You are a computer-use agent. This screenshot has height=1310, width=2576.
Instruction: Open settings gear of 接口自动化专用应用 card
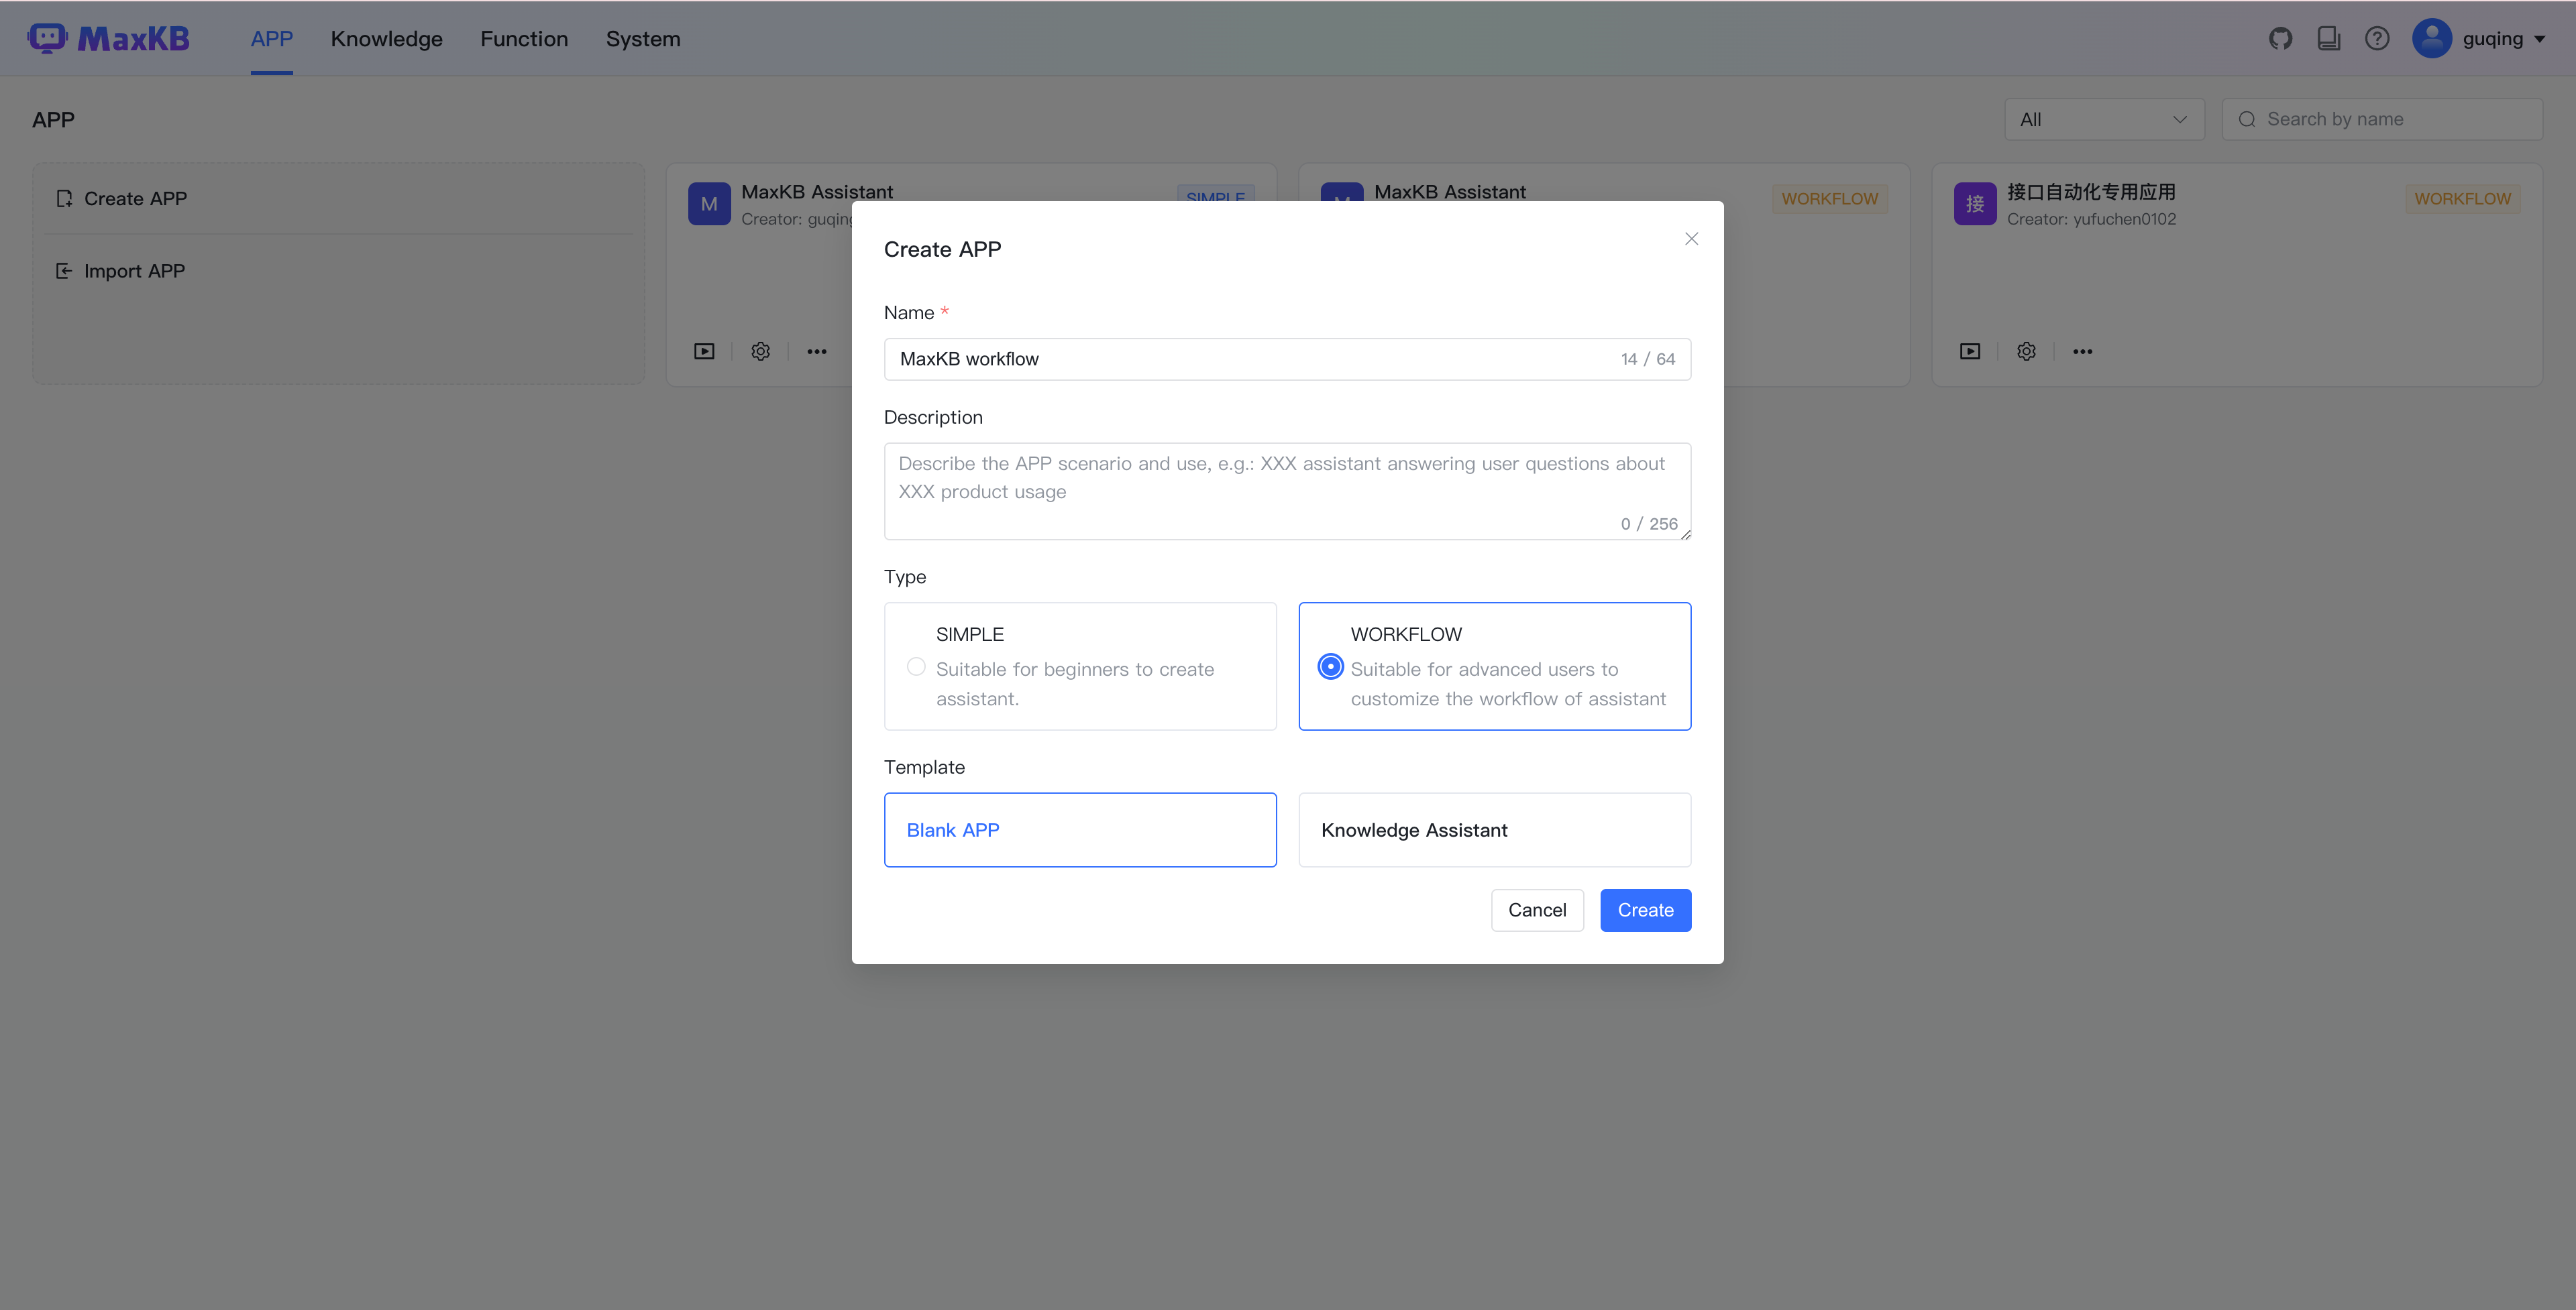tap(2026, 351)
